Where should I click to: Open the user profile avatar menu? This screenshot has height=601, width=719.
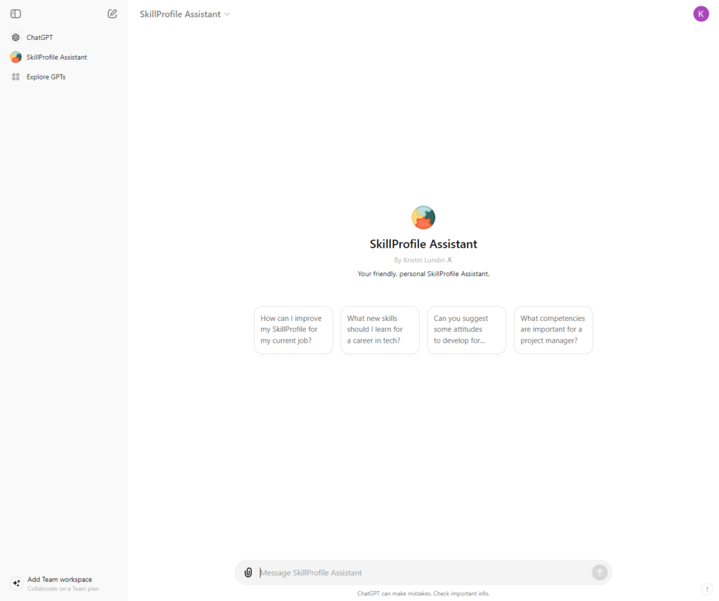[x=701, y=13]
